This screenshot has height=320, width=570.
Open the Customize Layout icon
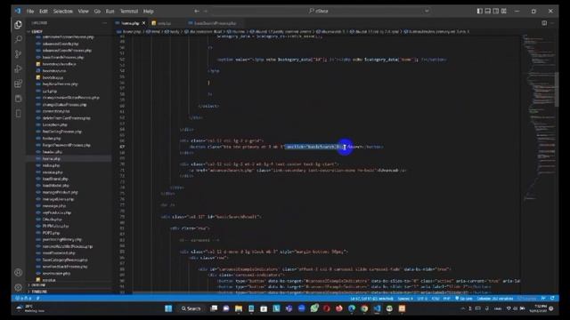[x=504, y=12]
